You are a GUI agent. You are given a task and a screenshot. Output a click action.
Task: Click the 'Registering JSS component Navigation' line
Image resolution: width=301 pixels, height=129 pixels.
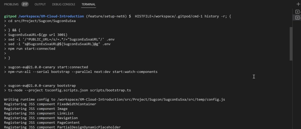[x=41, y=118]
